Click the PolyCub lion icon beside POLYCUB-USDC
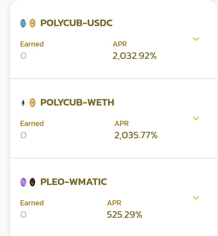The image size is (218, 236). tap(32, 23)
